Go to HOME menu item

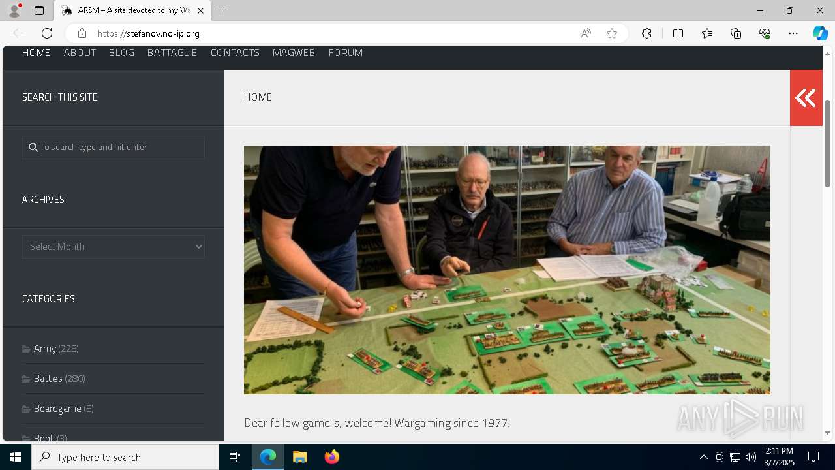click(36, 53)
